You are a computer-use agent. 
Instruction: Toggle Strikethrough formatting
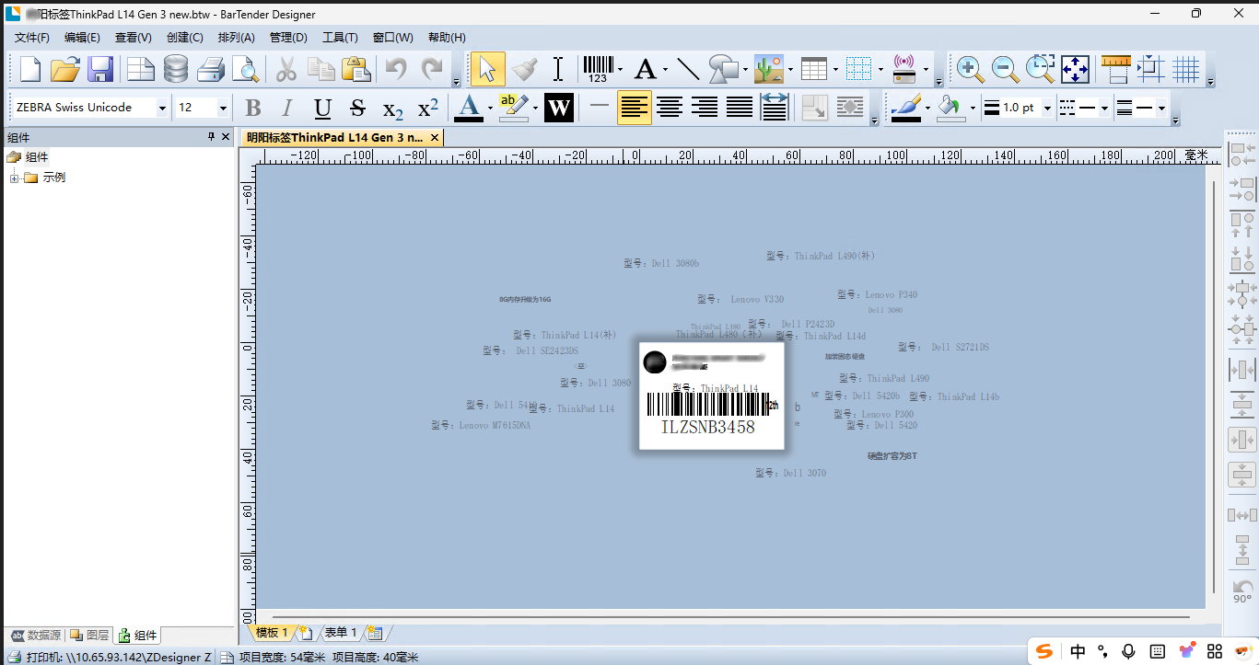(358, 109)
